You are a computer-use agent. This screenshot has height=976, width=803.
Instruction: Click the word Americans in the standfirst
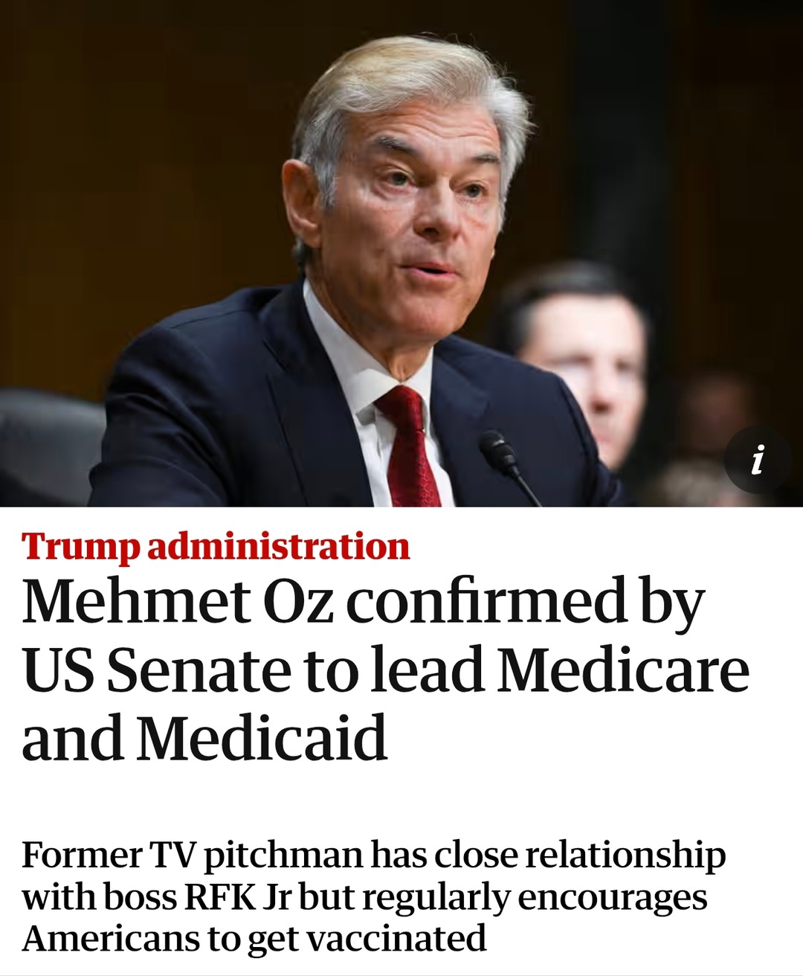point(110,938)
